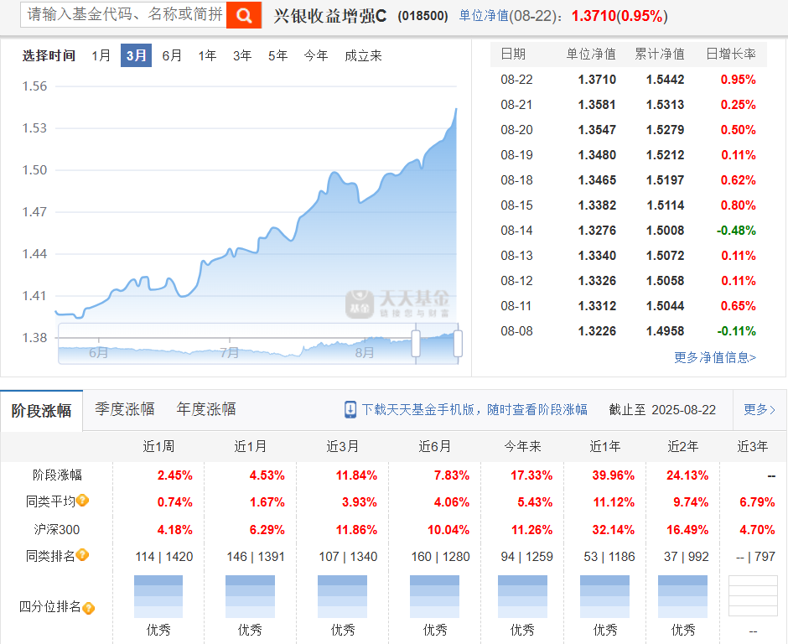Click the 单位净值 link in header
This screenshot has width=788, height=644.
(484, 16)
